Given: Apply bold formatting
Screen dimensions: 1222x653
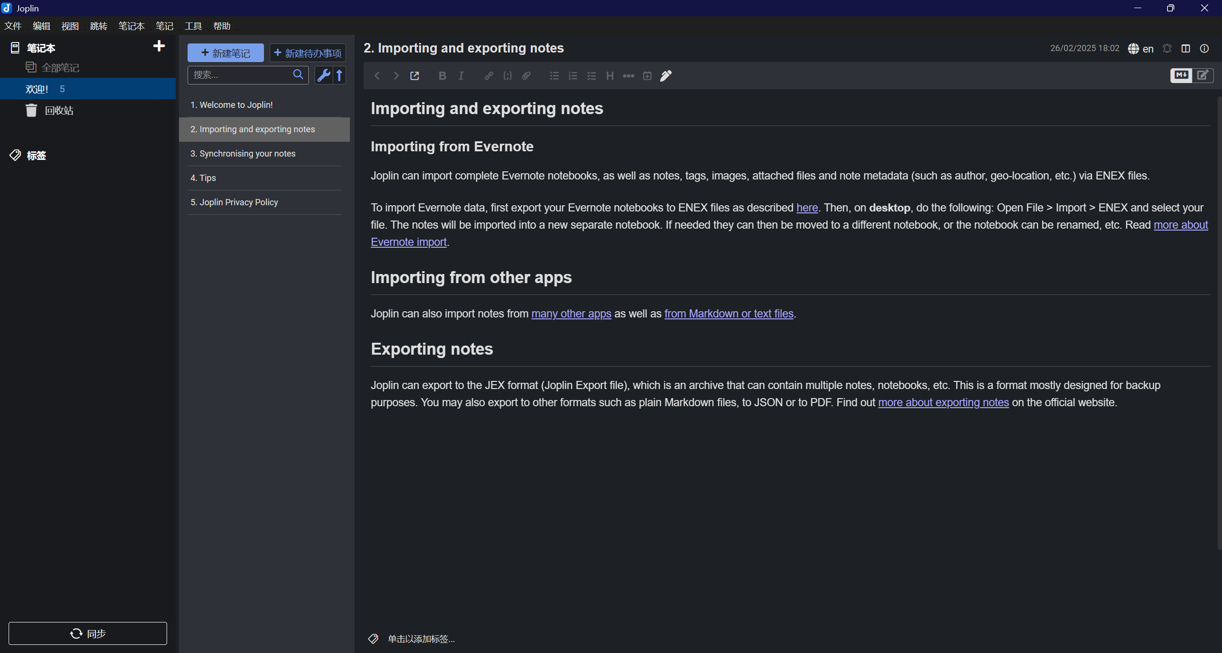Looking at the screenshot, I should pos(442,75).
